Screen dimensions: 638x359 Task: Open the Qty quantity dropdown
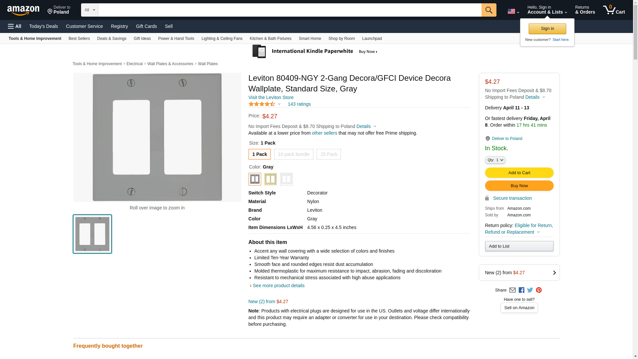tap(495, 160)
